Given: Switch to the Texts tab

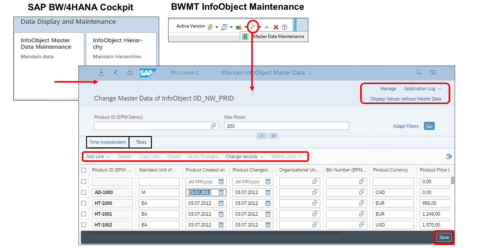Looking at the screenshot, I should [141, 142].
